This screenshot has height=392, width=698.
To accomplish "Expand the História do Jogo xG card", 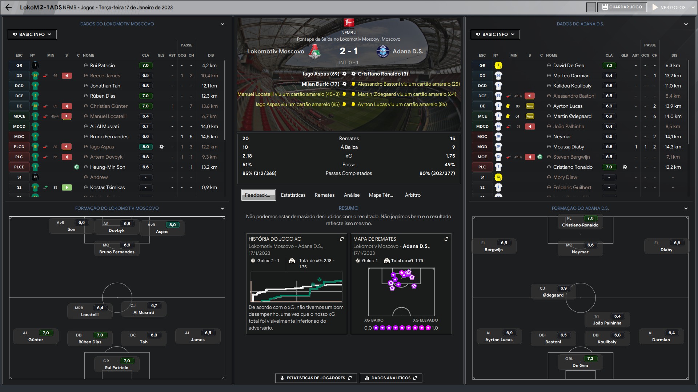I will click(x=342, y=239).
